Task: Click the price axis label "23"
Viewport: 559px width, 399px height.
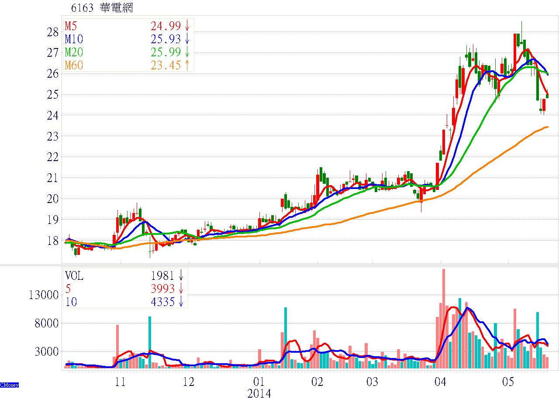Action: coord(53,137)
